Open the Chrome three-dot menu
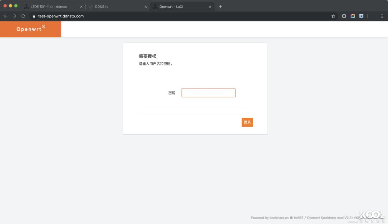The image size is (388, 224). tap(382, 16)
